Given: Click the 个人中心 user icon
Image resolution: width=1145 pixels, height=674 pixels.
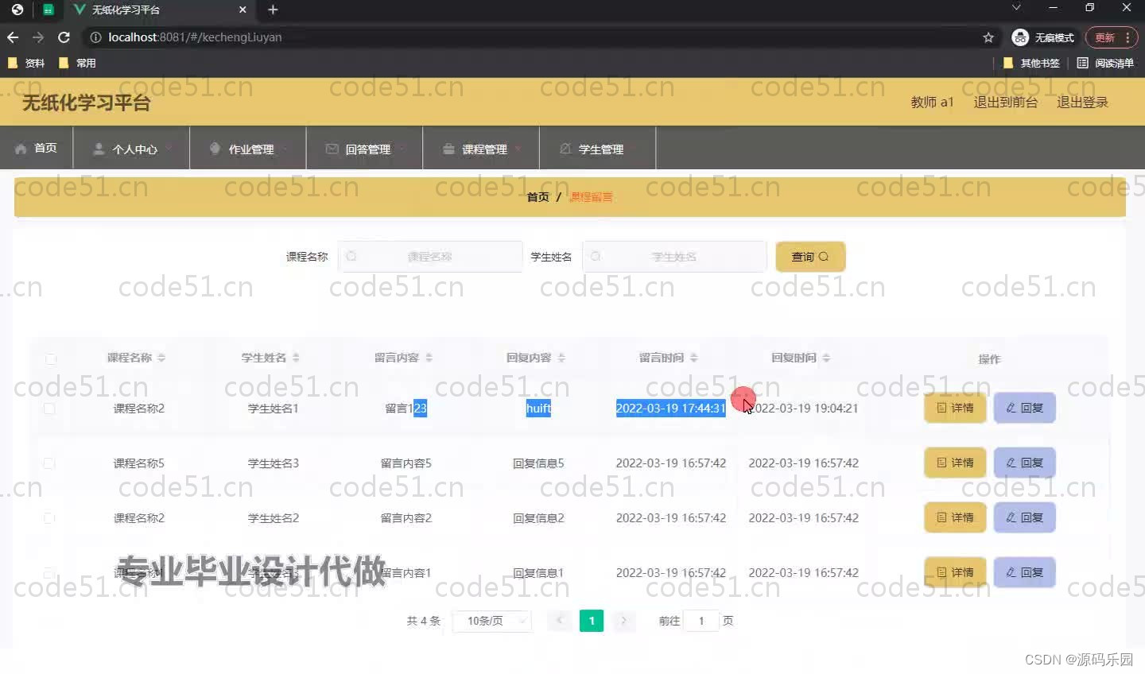Looking at the screenshot, I should [x=98, y=149].
